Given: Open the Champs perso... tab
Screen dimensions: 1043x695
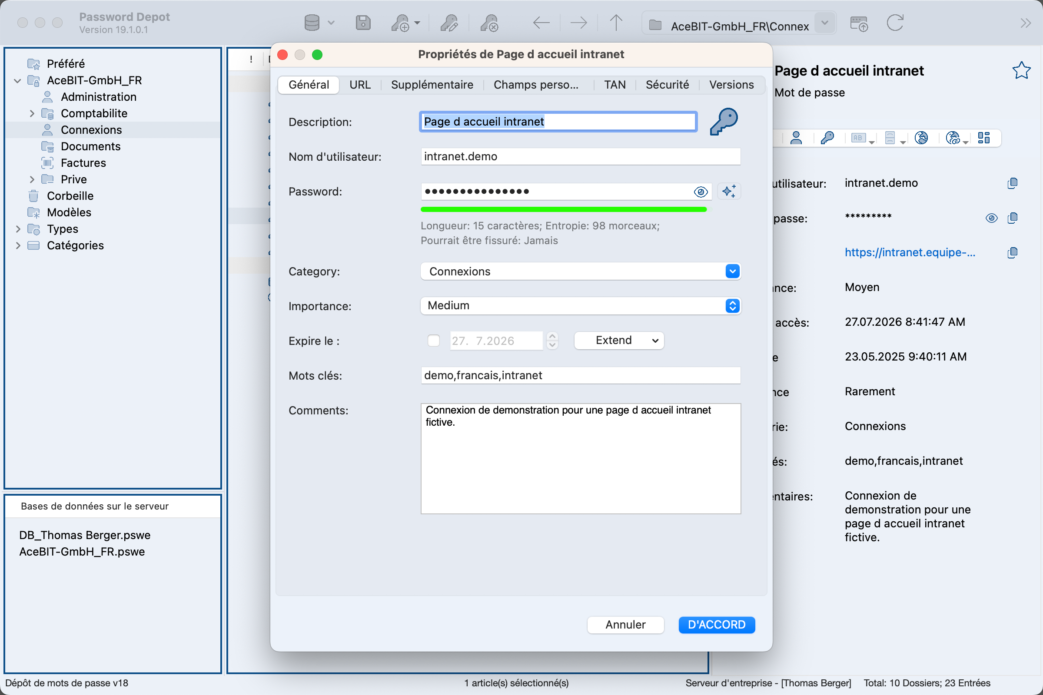Looking at the screenshot, I should [x=536, y=85].
